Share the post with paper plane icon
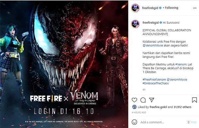 coord(152,100)
